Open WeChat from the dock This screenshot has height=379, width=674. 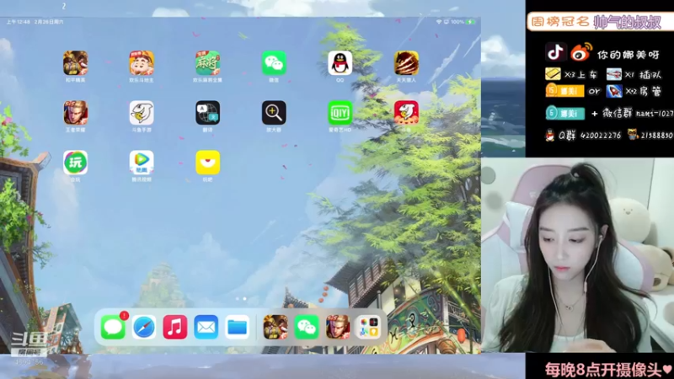(307, 327)
